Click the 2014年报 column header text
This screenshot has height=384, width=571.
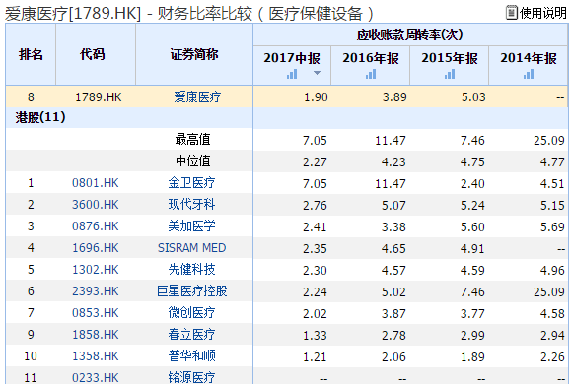pos(529,58)
